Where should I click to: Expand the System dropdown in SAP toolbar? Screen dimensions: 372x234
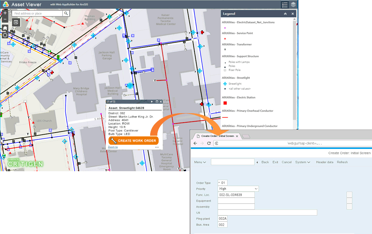click(302, 162)
